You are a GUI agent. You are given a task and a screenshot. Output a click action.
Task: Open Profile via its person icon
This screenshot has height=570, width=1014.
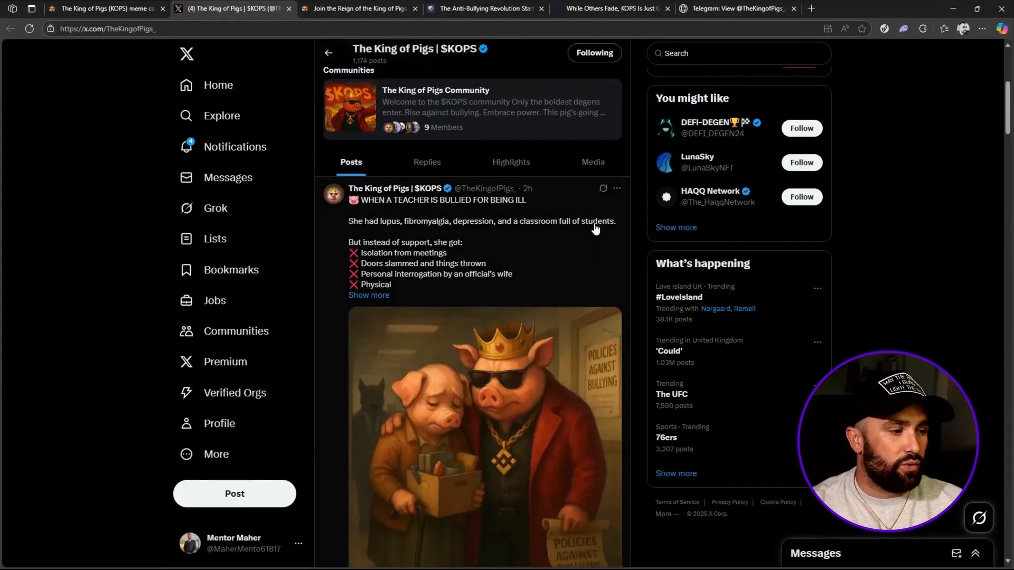pos(186,423)
